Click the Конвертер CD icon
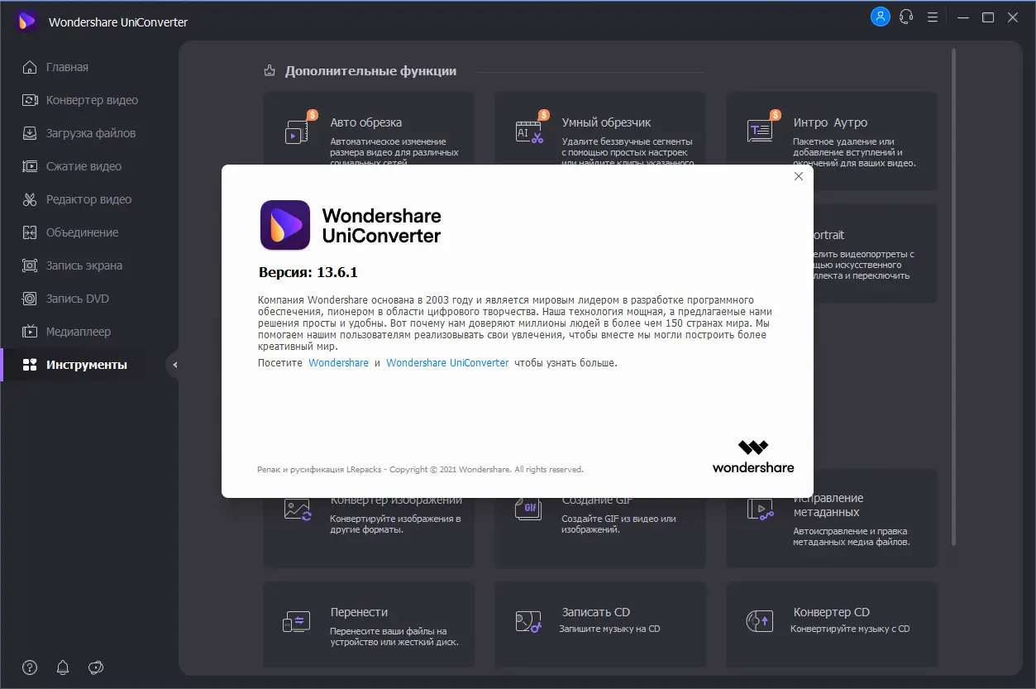The image size is (1036, 689). (x=760, y=621)
